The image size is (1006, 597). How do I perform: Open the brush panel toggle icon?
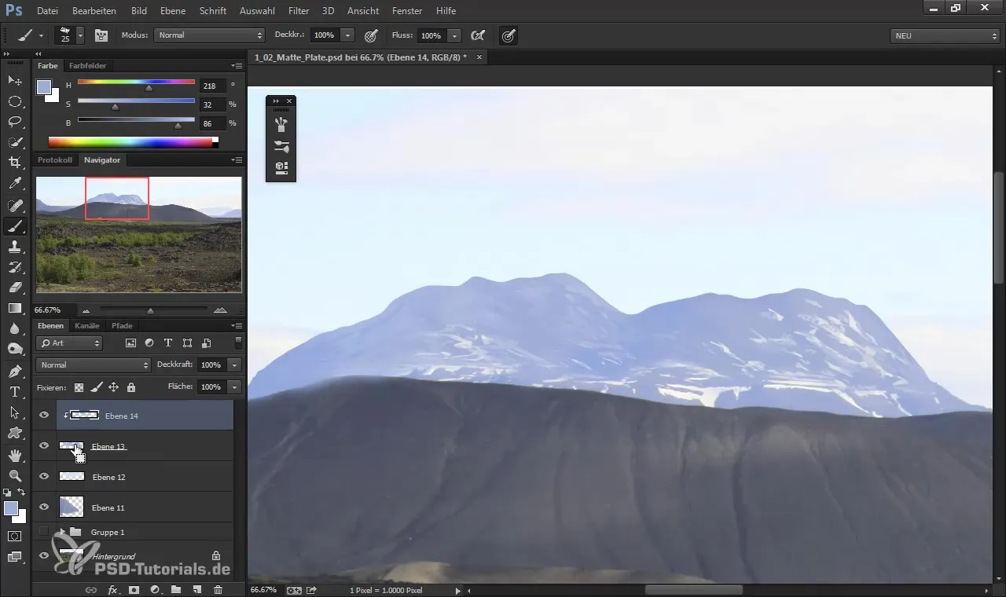click(101, 35)
